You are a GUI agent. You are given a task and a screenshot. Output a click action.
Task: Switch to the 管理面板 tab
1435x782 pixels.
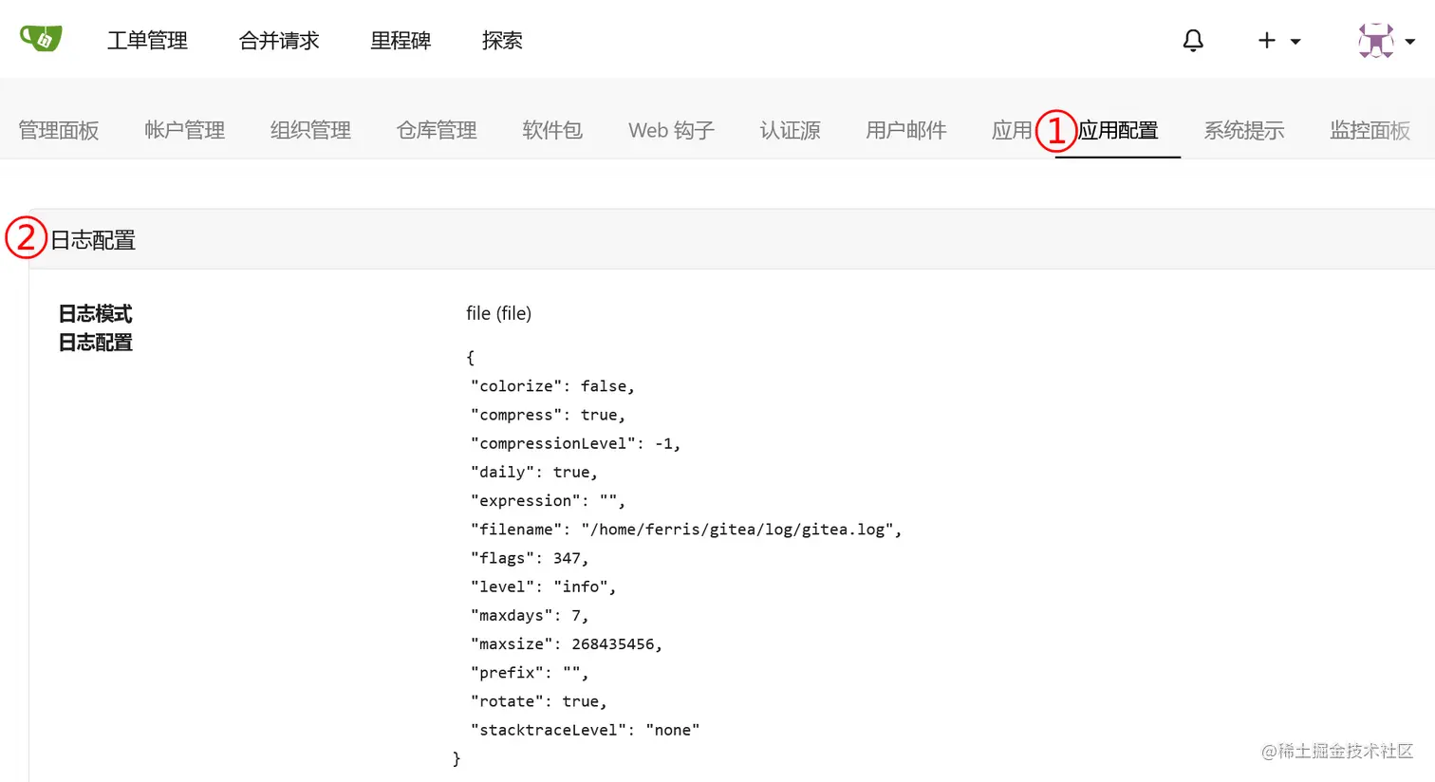click(x=59, y=130)
